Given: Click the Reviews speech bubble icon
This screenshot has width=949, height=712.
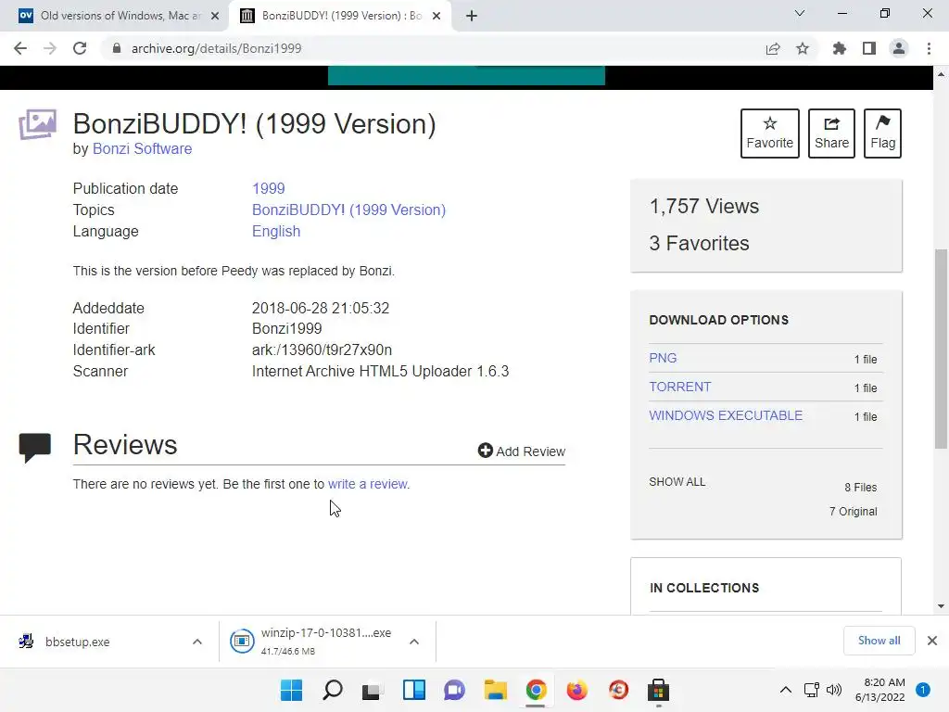Looking at the screenshot, I should click(x=35, y=448).
